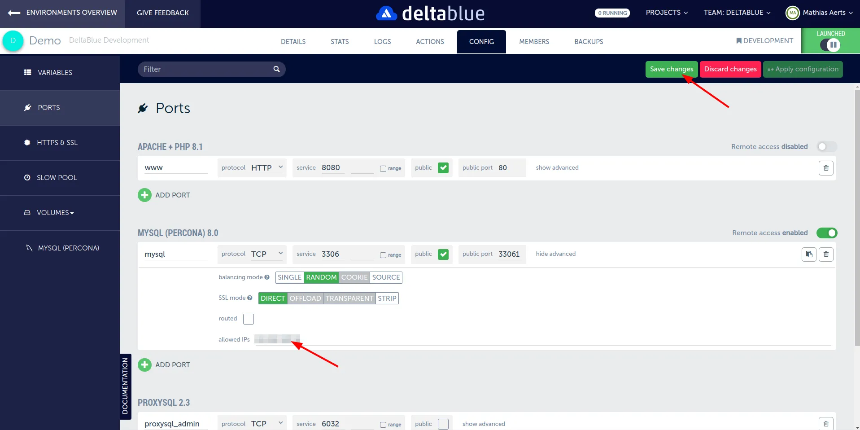Select the Variables sidebar icon

[x=28, y=72]
